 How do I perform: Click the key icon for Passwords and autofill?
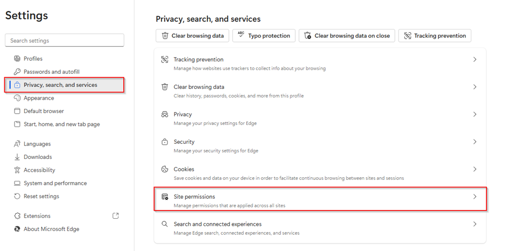[x=17, y=72]
